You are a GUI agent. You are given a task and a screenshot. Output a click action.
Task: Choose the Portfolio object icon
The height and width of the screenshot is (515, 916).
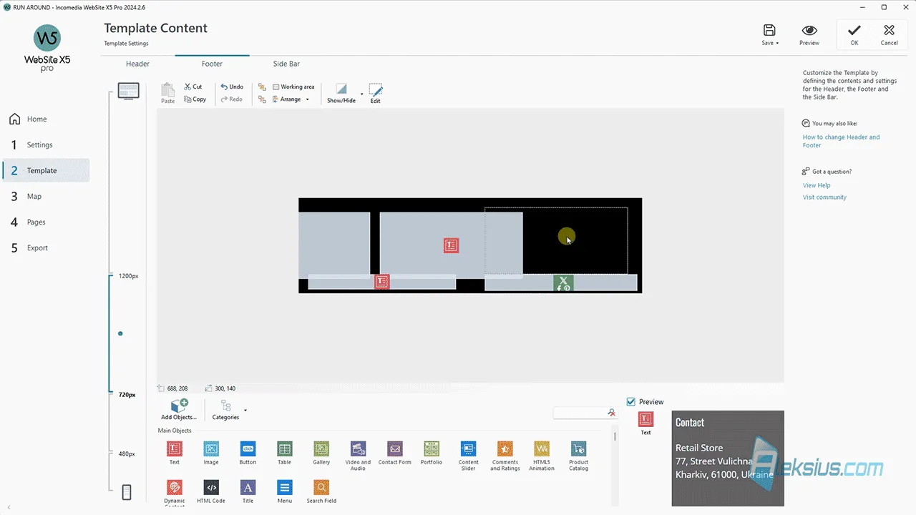click(432, 452)
